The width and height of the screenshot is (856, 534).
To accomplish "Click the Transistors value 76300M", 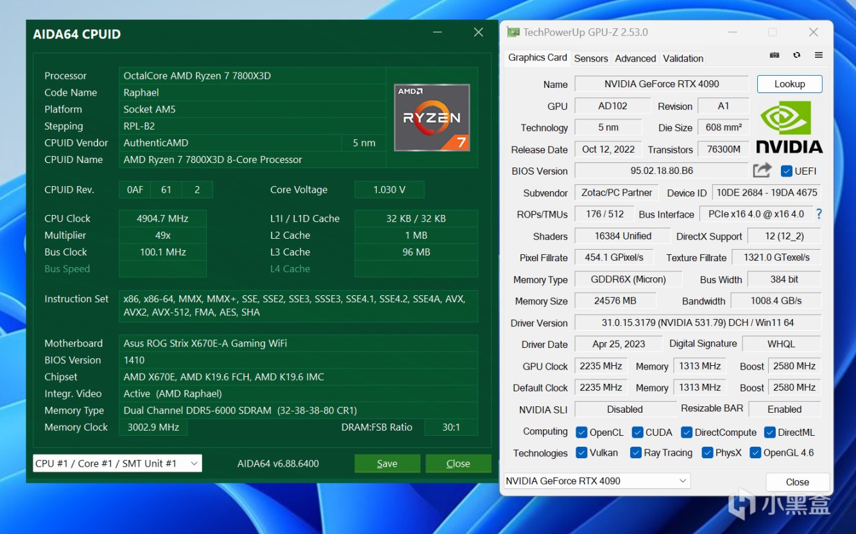I will (x=723, y=150).
